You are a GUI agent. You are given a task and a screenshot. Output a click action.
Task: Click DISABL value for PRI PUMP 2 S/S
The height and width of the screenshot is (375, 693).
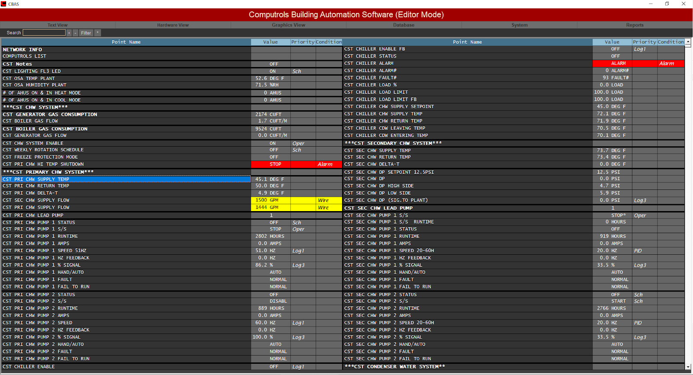click(x=271, y=301)
